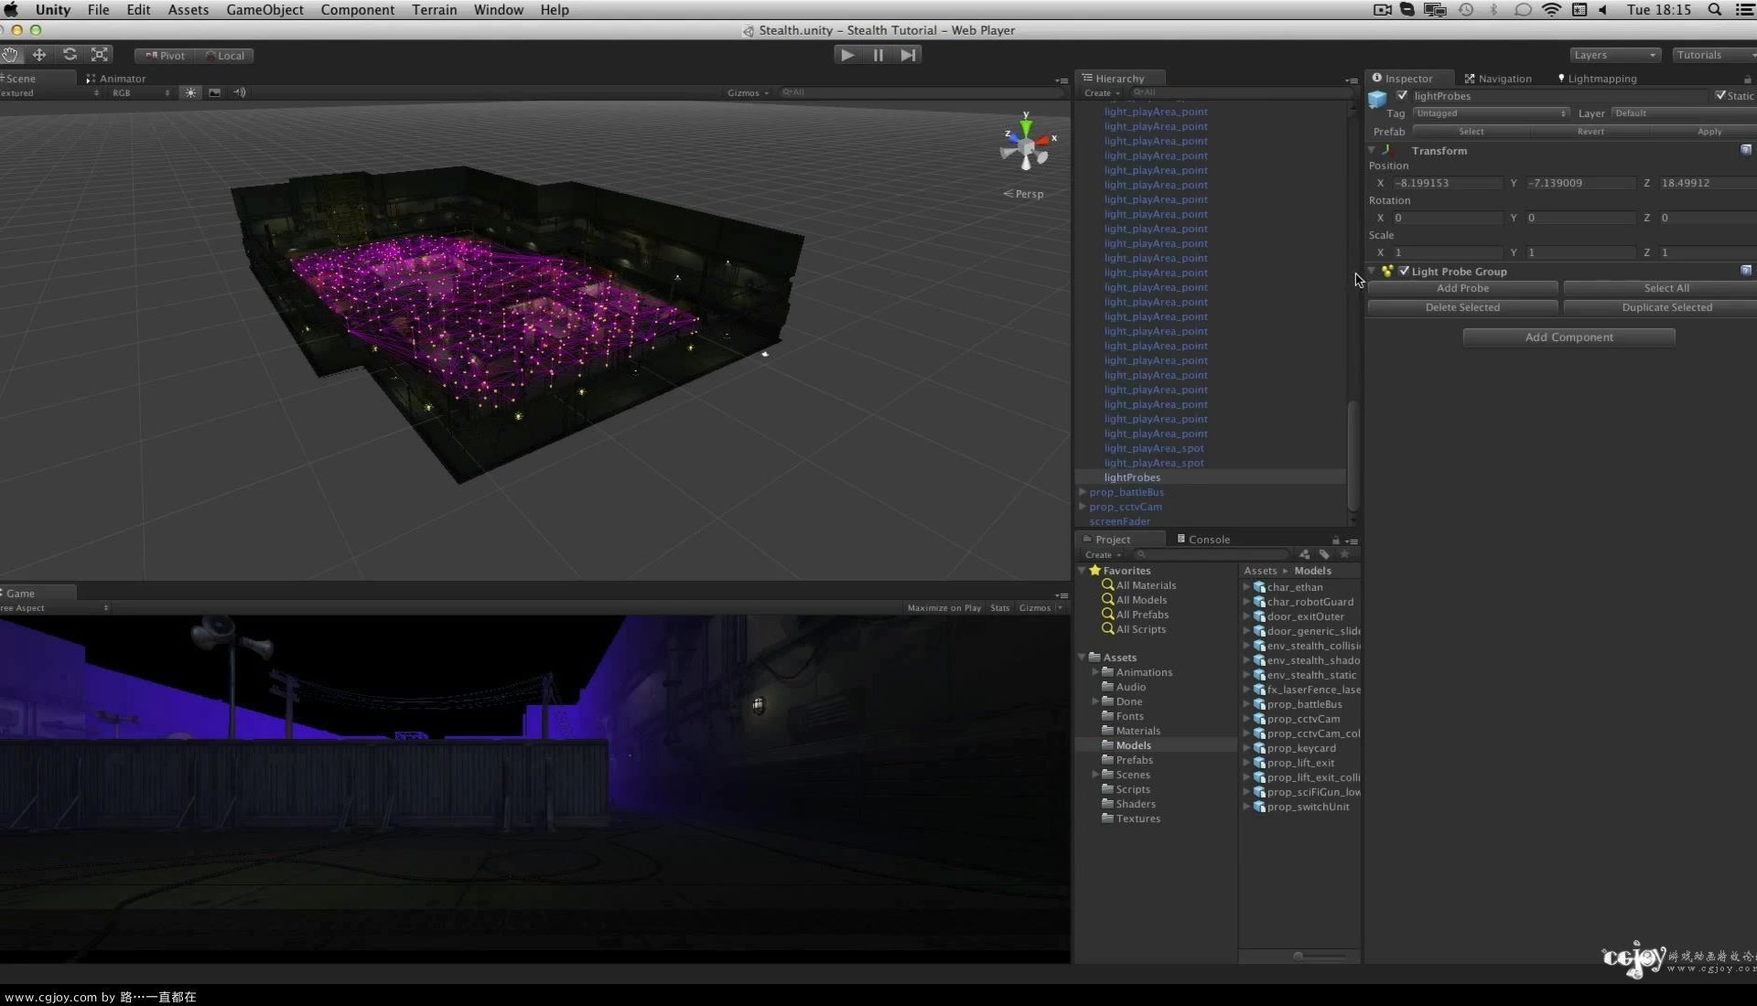
Task: Open the Layers dropdown
Action: tap(1615, 55)
